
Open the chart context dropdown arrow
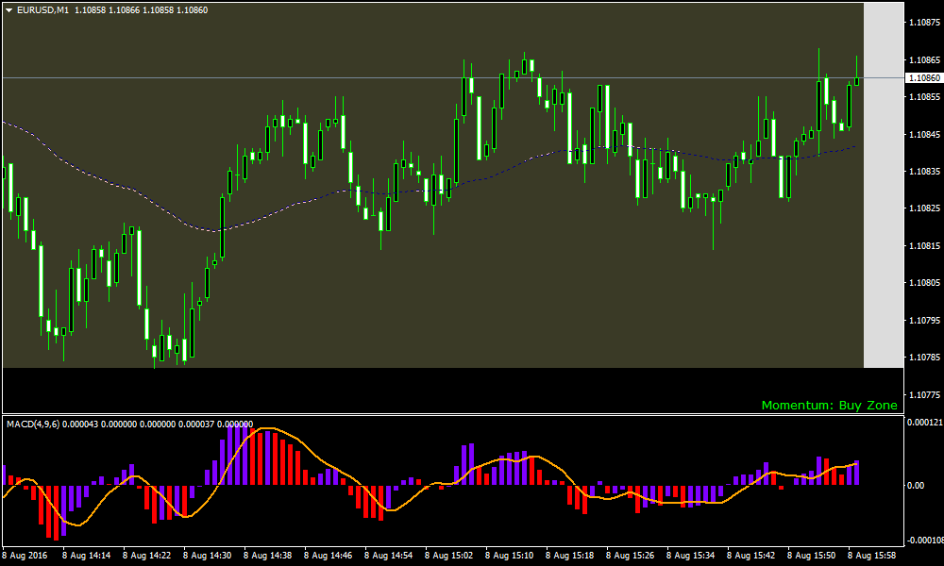(8, 10)
